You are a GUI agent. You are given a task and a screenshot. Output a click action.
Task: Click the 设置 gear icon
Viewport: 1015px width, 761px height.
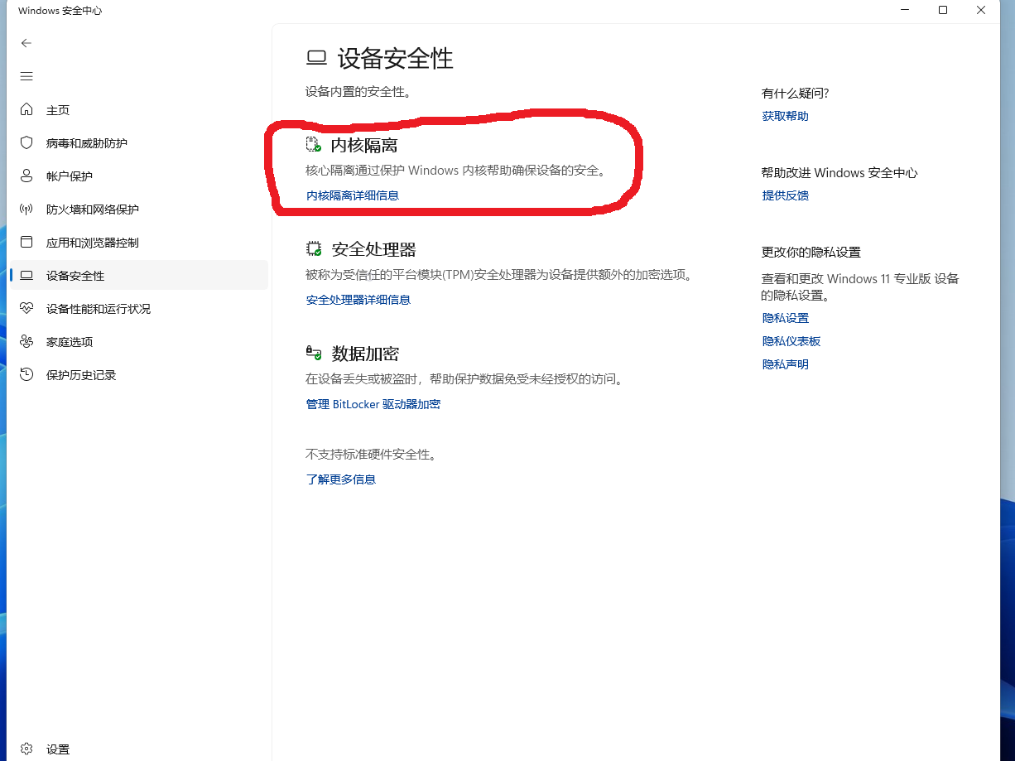click(26, 749)
